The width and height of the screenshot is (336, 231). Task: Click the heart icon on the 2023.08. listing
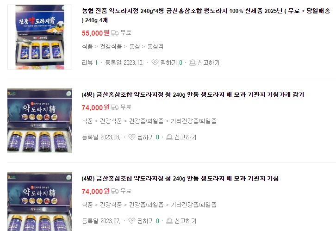[132, 137]
